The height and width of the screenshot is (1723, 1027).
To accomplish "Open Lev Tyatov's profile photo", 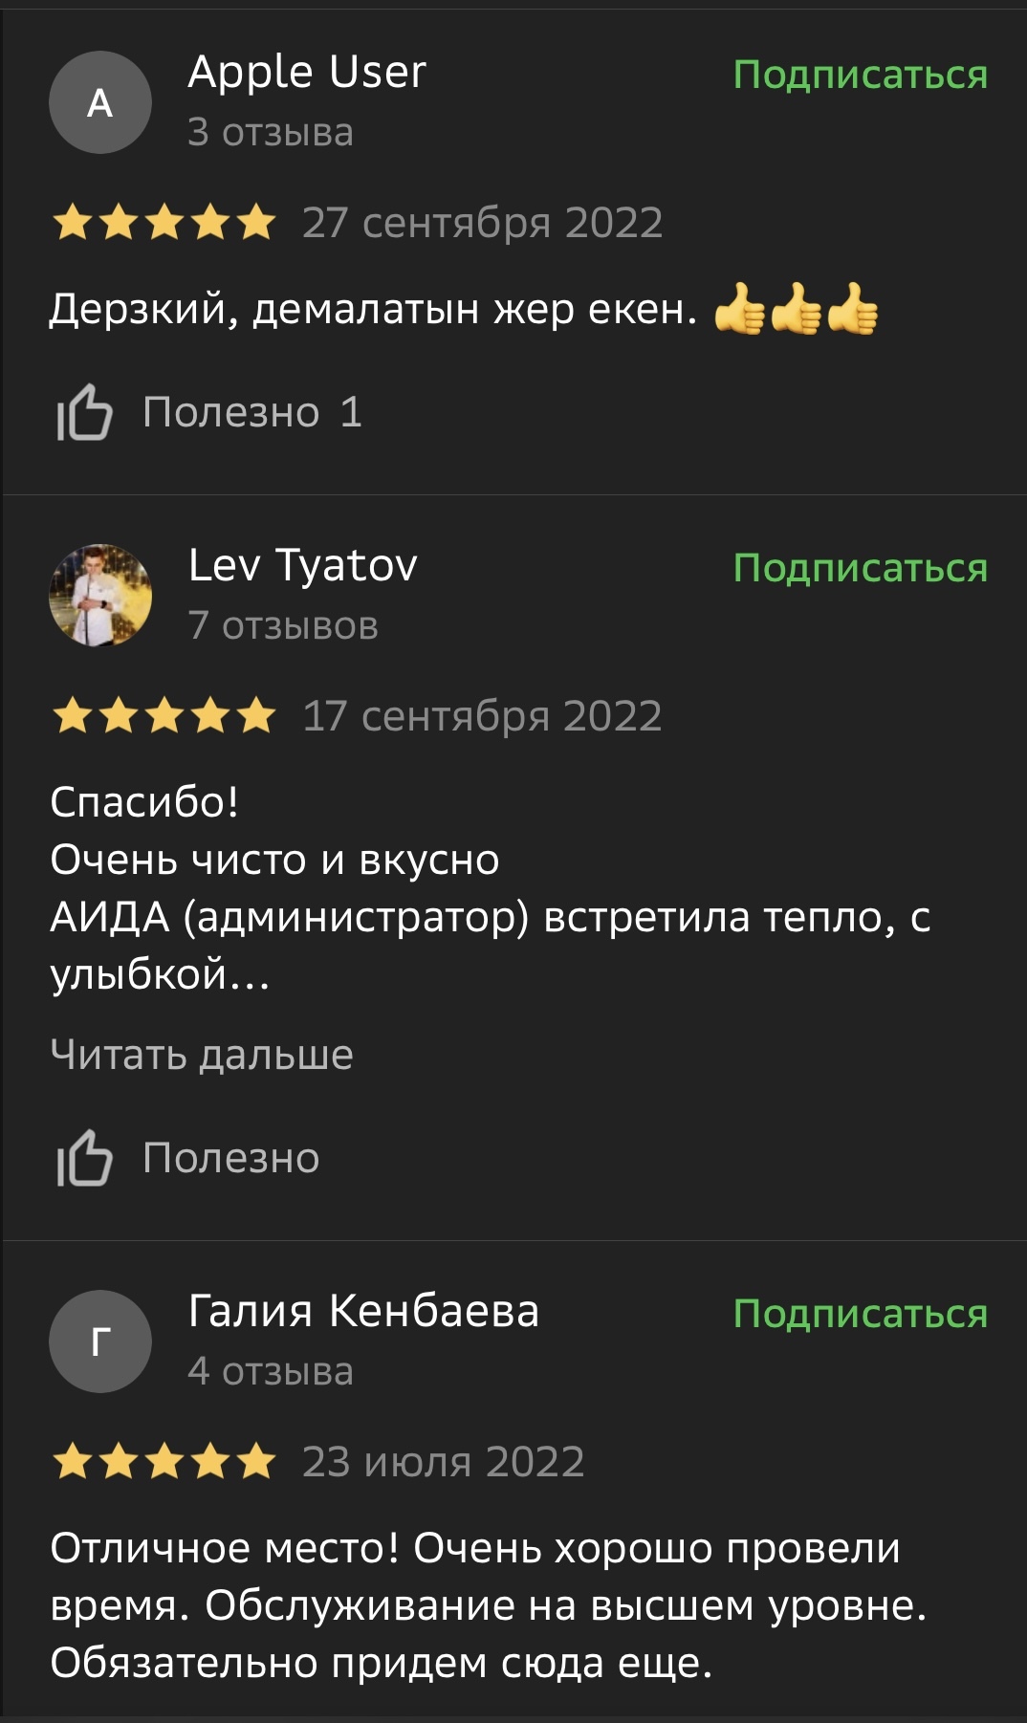I will [x=100, y=596].
